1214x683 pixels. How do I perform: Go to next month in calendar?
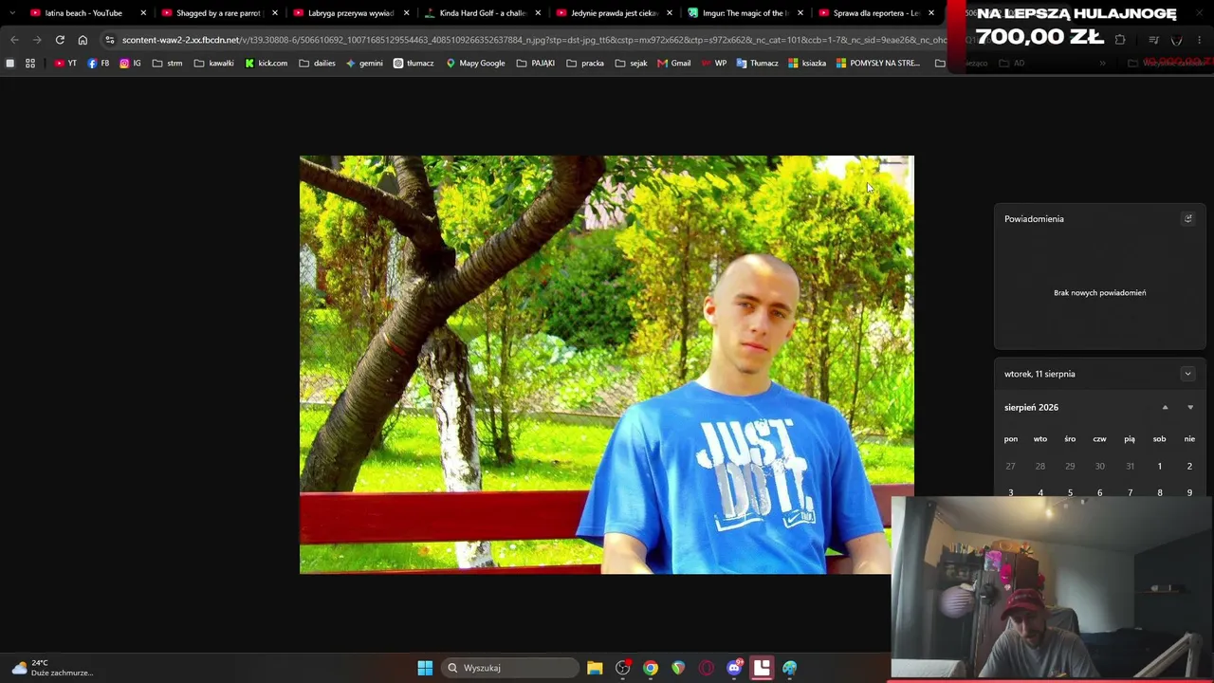(x=1190, y=408)
